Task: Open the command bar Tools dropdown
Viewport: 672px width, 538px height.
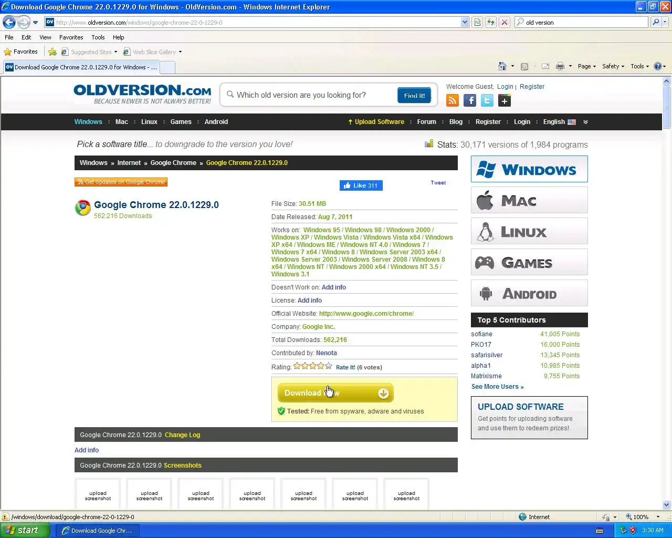Action: tap(639, 66)
